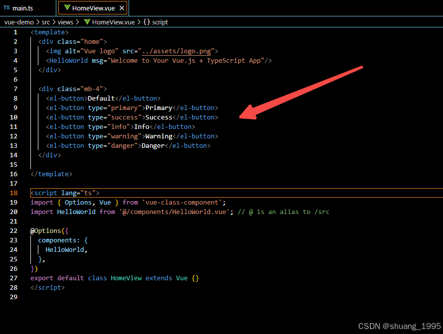443x334 pixels.
Task: Click the "Vue logo" alt attribute value
Action: click(100, 51)
